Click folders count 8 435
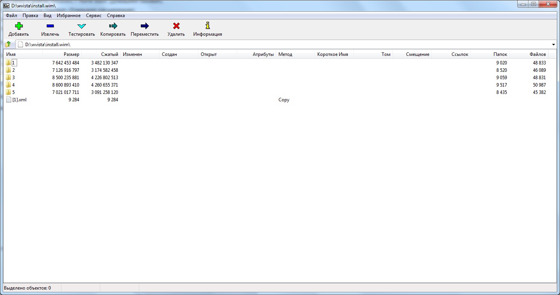The image size is (560, 295). click(x=502, y=92)
